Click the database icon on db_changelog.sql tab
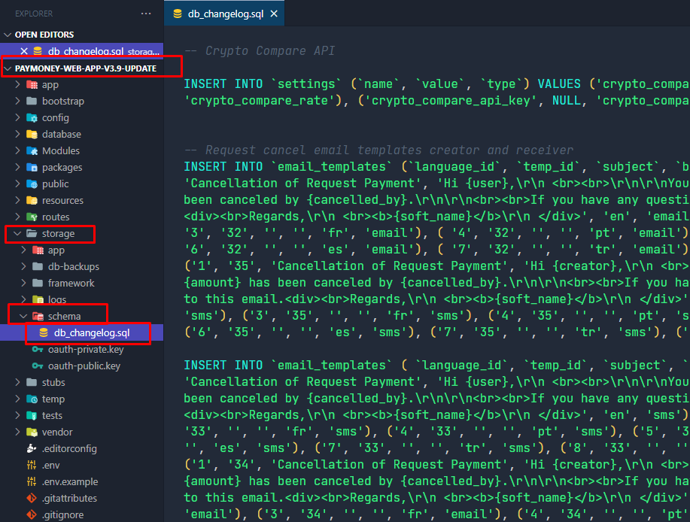This screenshot has height=522, width=690. [178, 14]
